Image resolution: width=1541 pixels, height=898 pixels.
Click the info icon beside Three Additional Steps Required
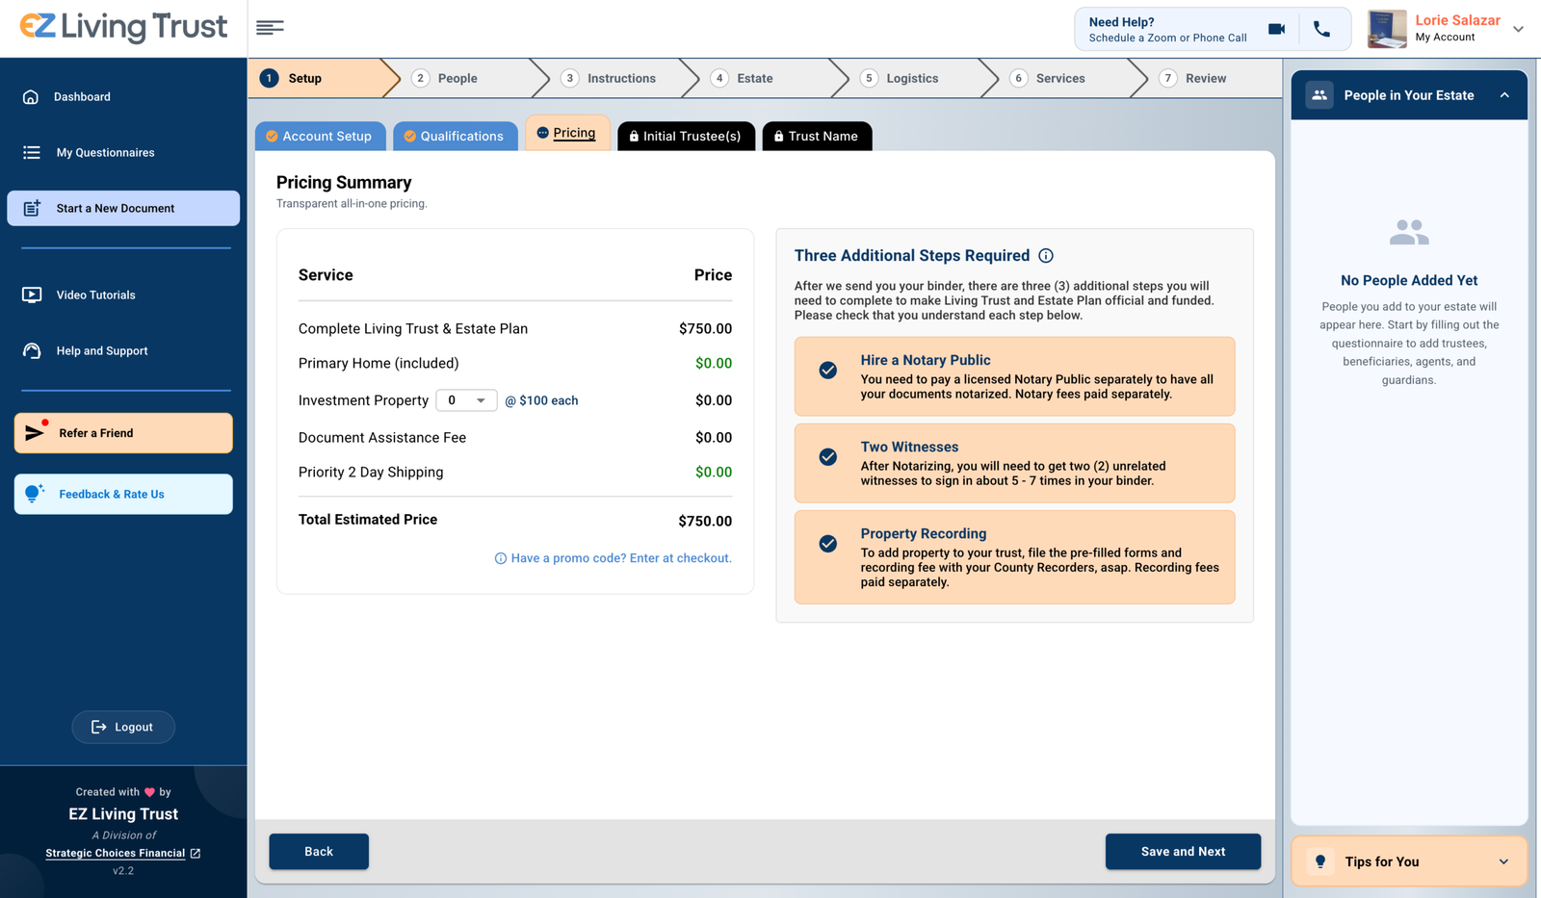(1046, 255)
